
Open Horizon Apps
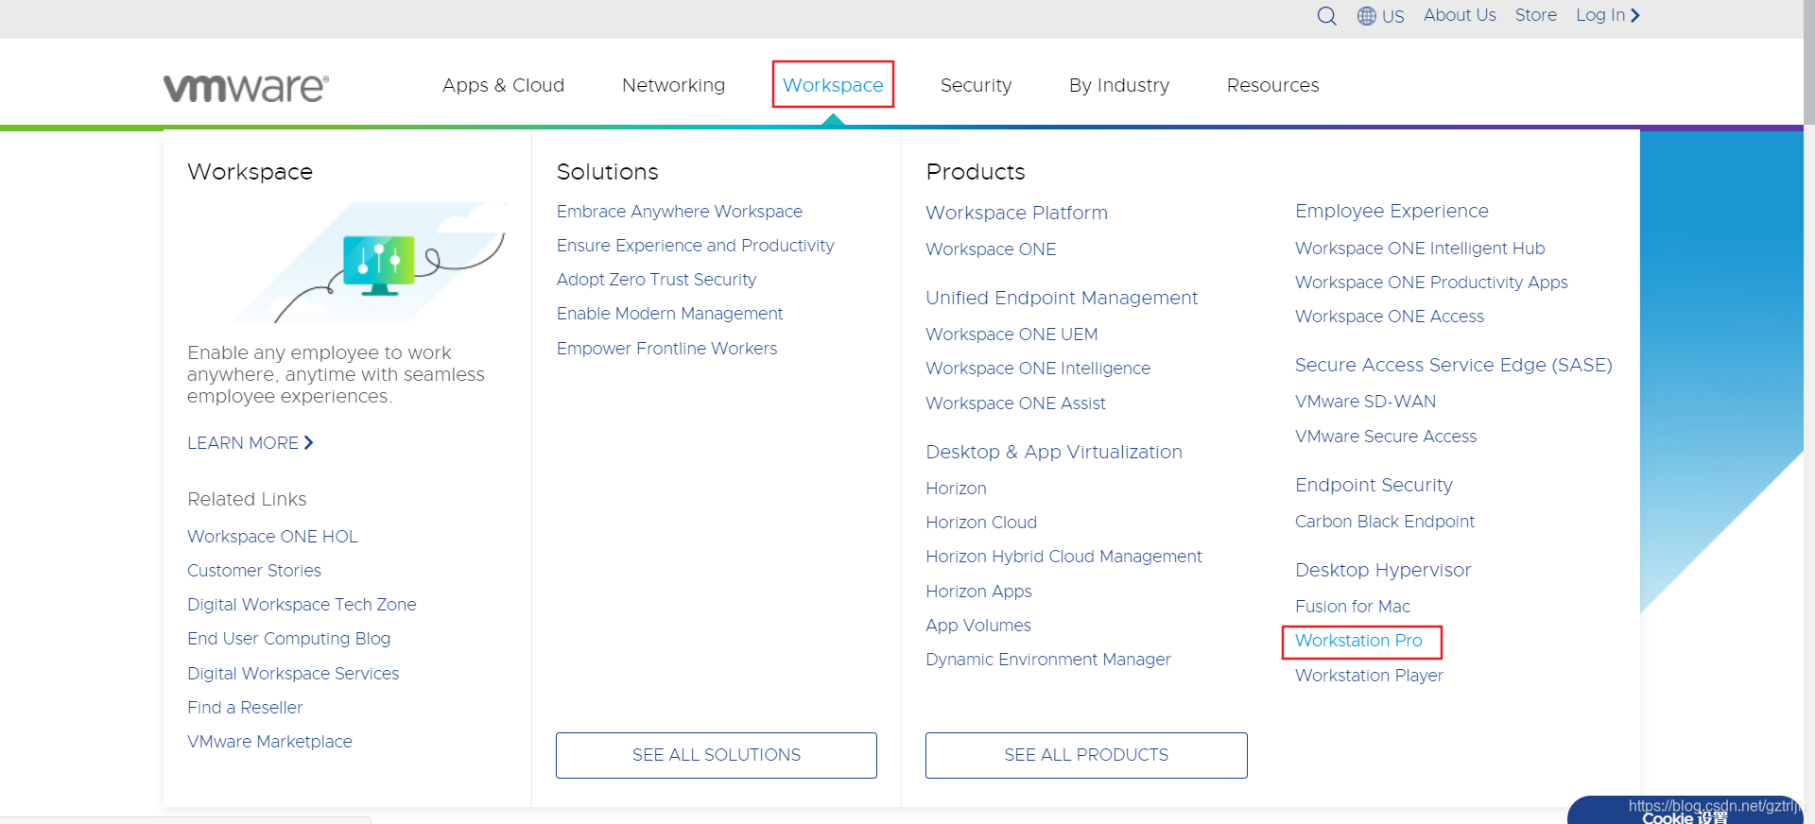coord(978,591)
